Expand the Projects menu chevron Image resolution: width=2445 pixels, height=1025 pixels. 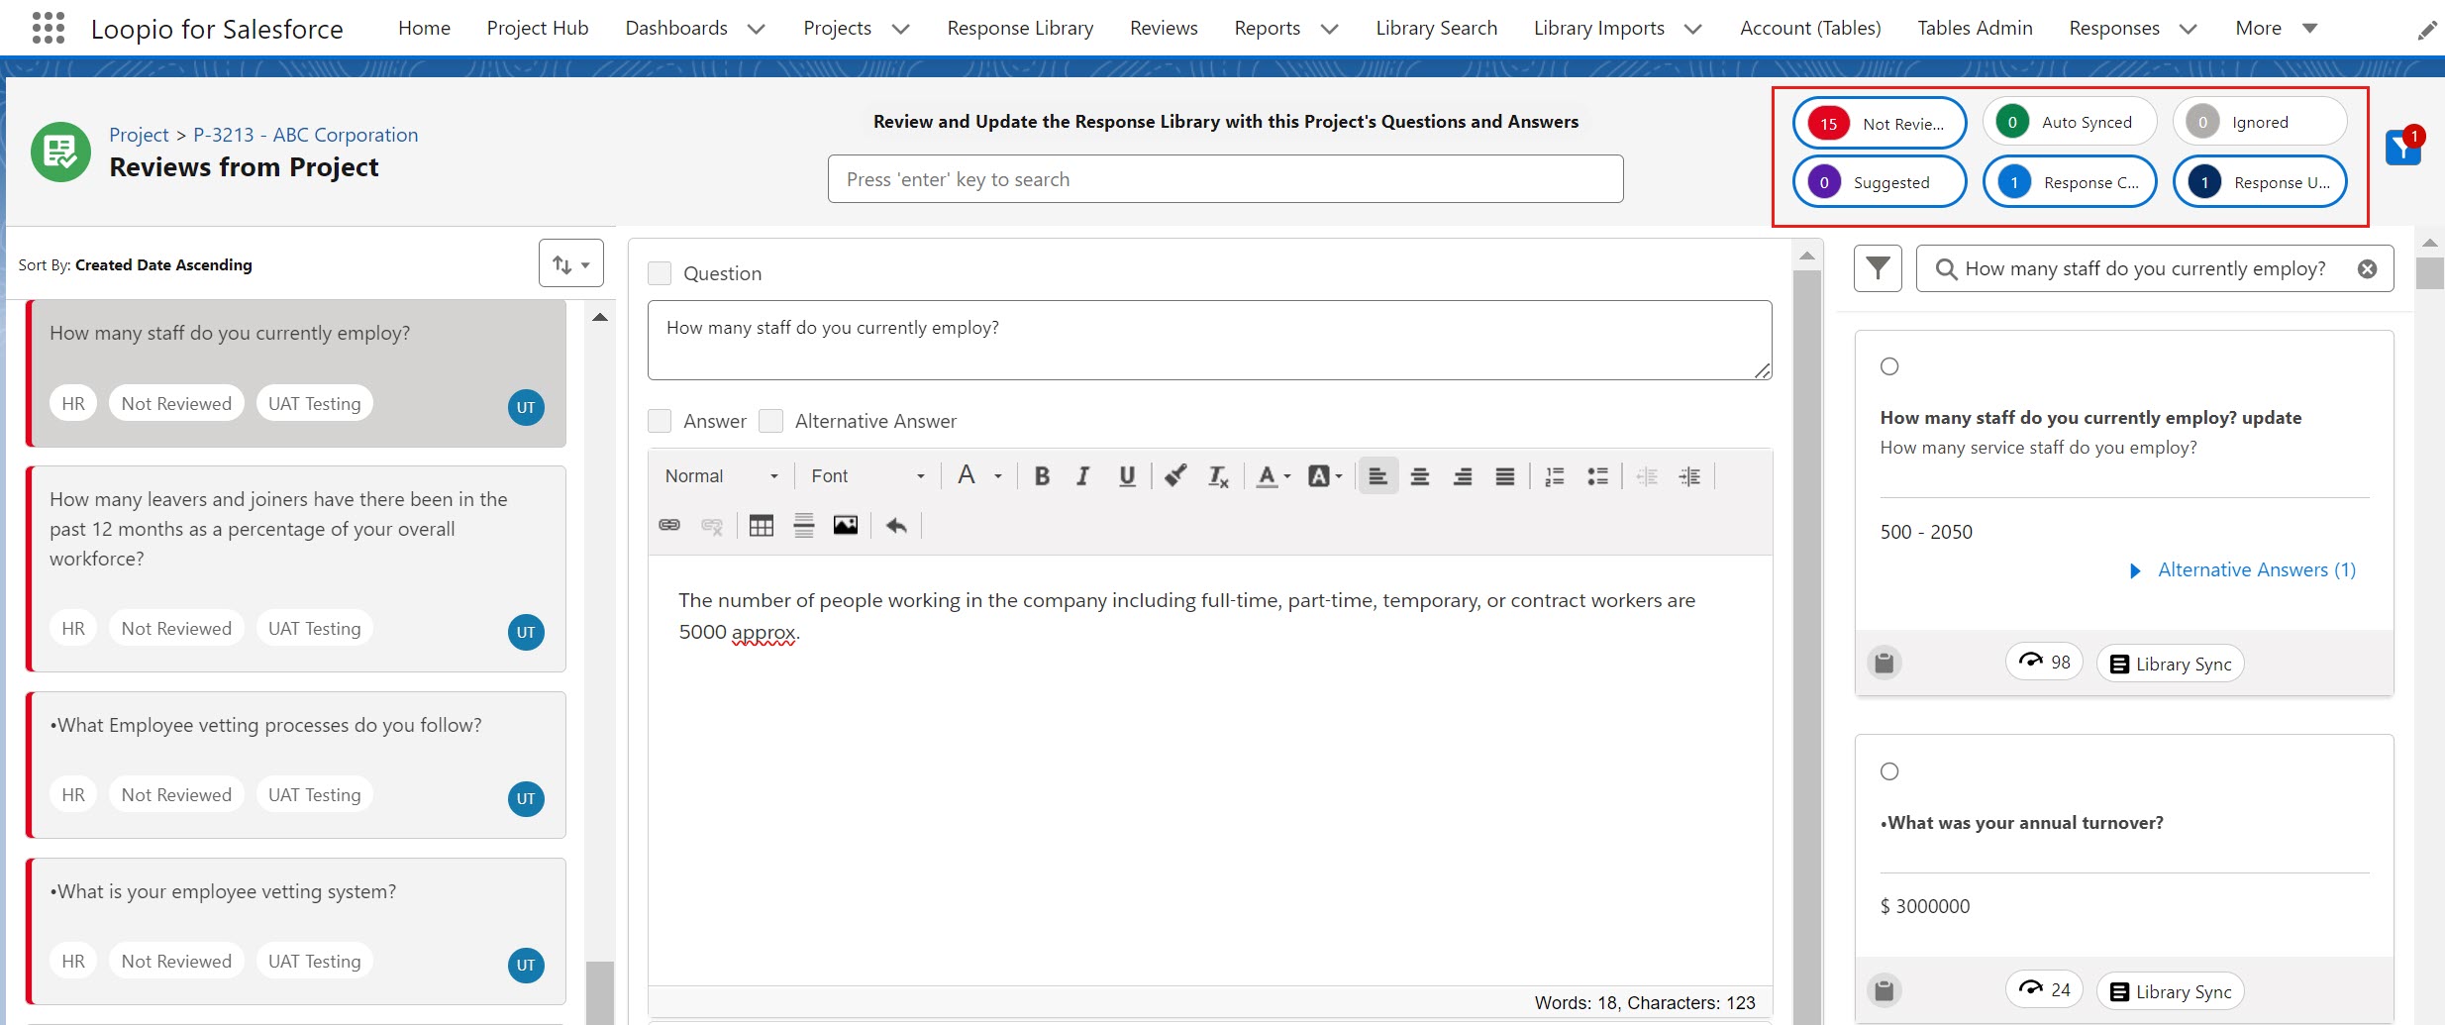(x=900, y=29)
